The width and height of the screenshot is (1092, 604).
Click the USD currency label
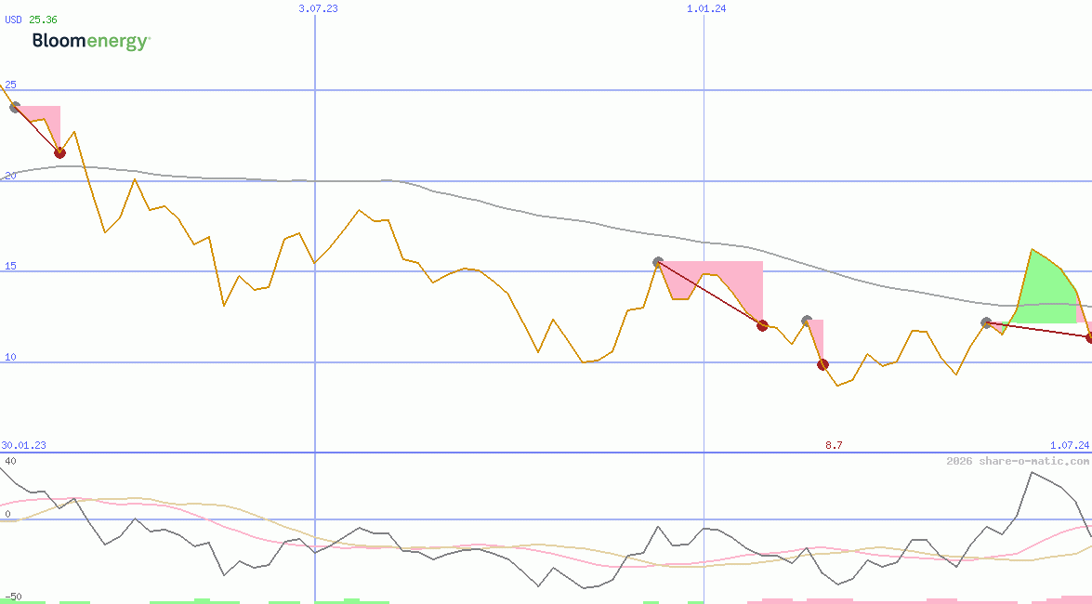[x=11, y=18]
